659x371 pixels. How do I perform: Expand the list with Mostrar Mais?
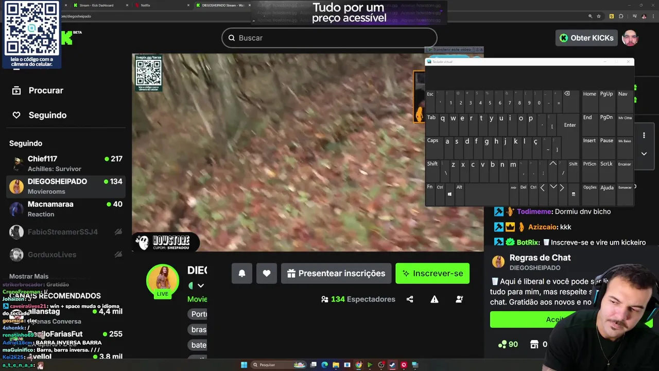click(29, 276)
